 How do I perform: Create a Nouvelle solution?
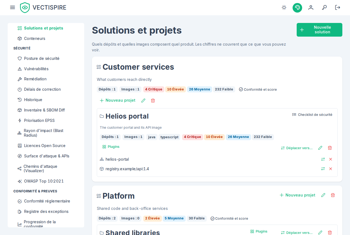click(x=319, y=30)
